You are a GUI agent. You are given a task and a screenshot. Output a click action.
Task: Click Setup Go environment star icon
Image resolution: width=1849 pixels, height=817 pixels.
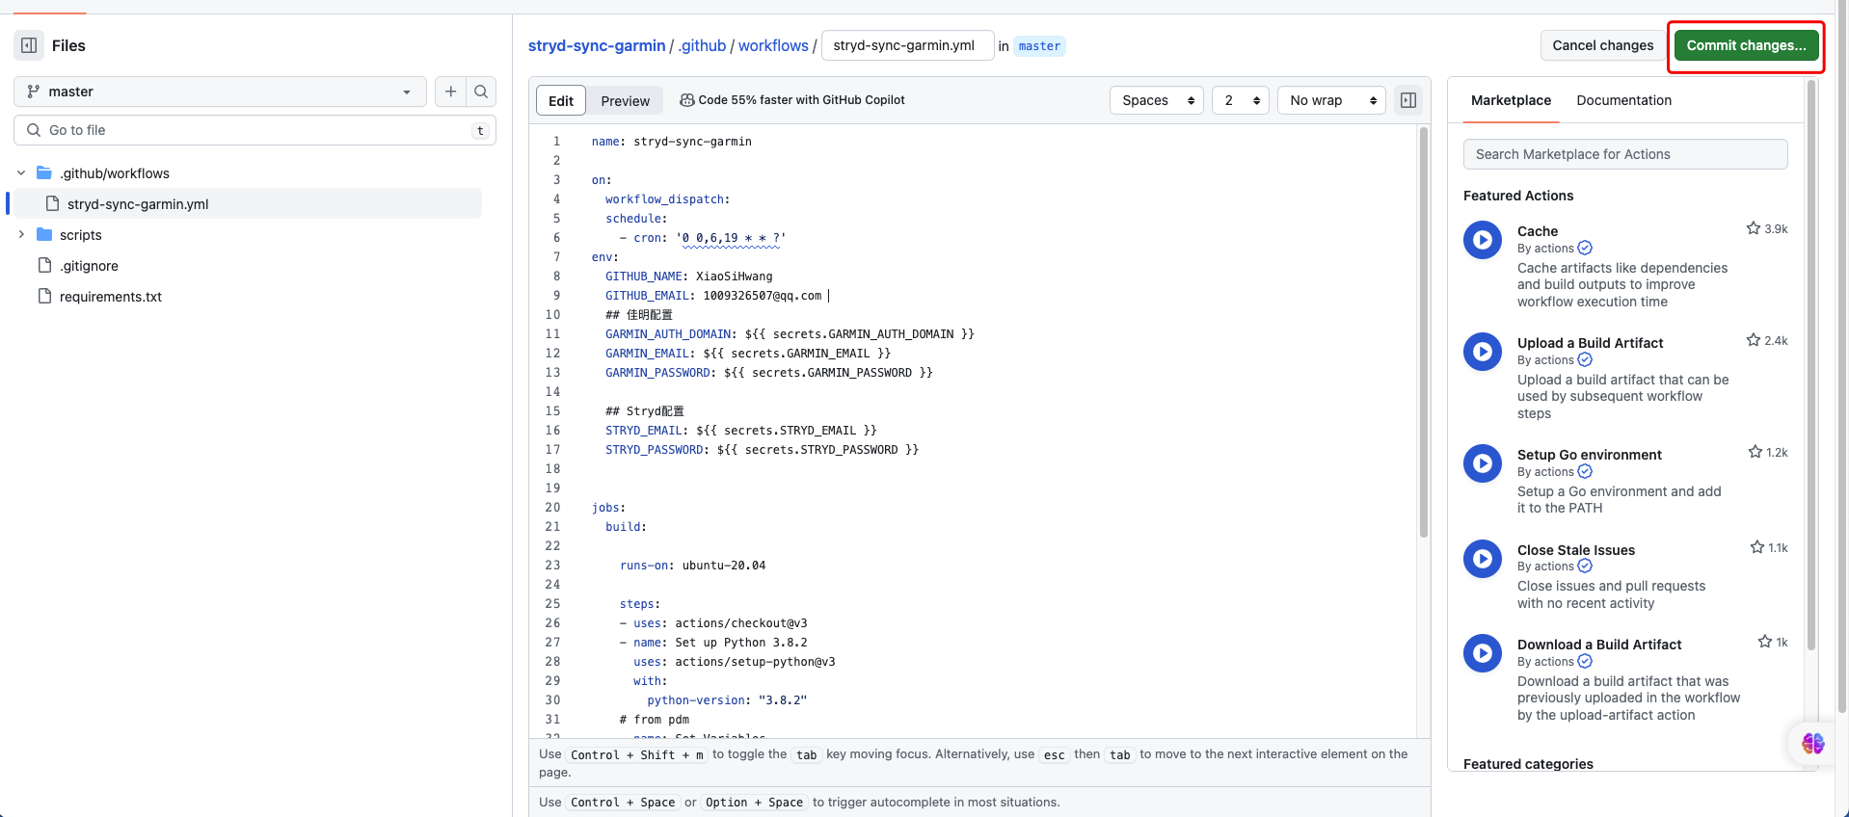pos(1755,452)
